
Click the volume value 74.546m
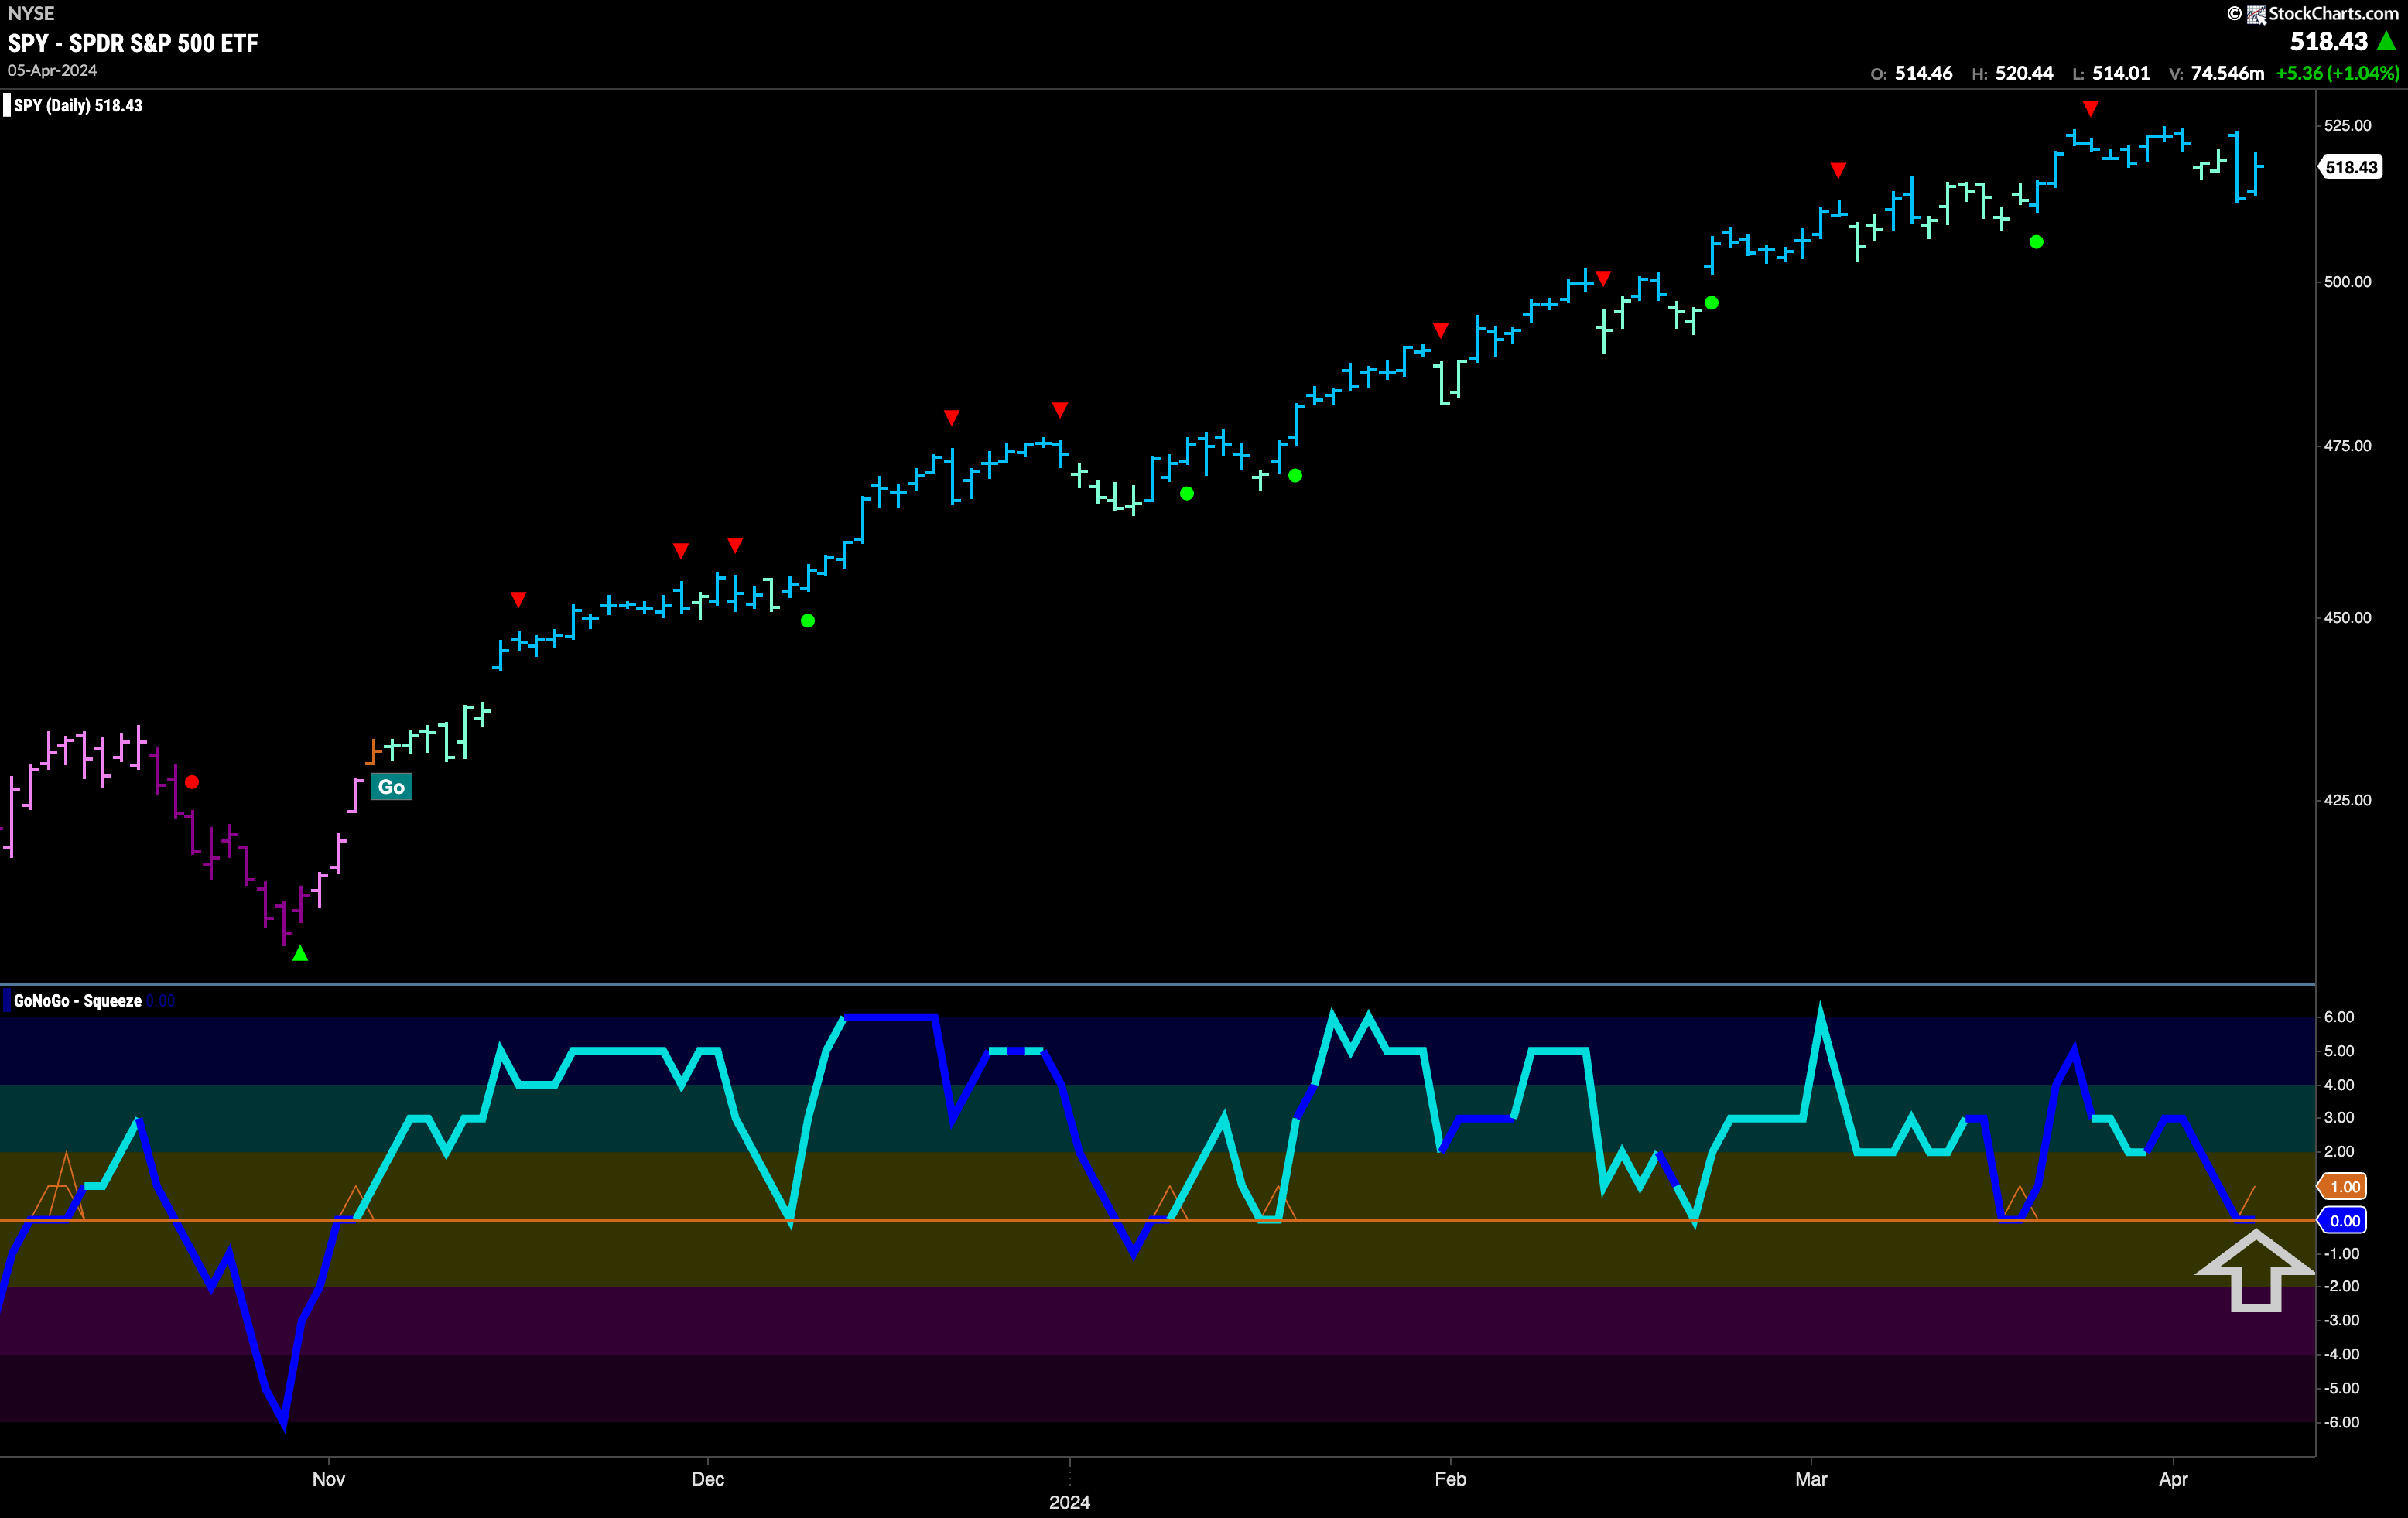point(2227,73)
